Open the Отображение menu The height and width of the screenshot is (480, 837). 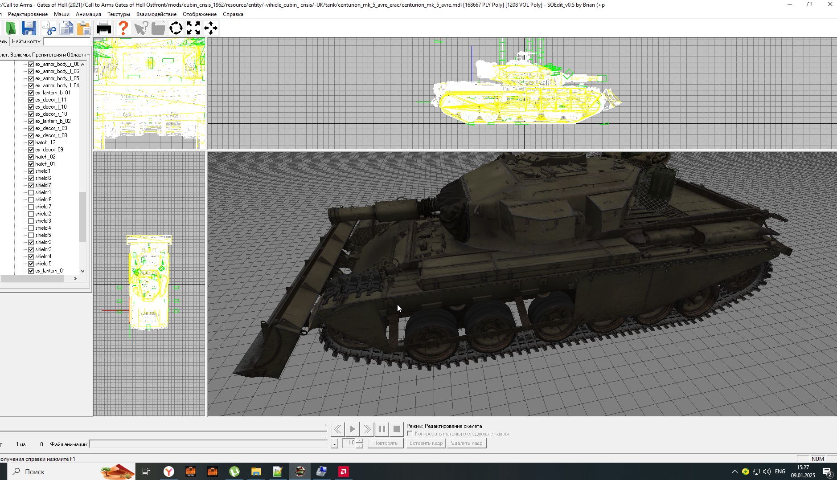[x=200, y=14]
